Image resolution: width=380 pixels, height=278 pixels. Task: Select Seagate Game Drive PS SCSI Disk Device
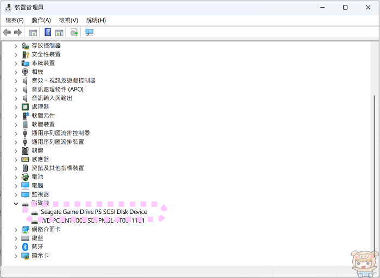[93, 212]
